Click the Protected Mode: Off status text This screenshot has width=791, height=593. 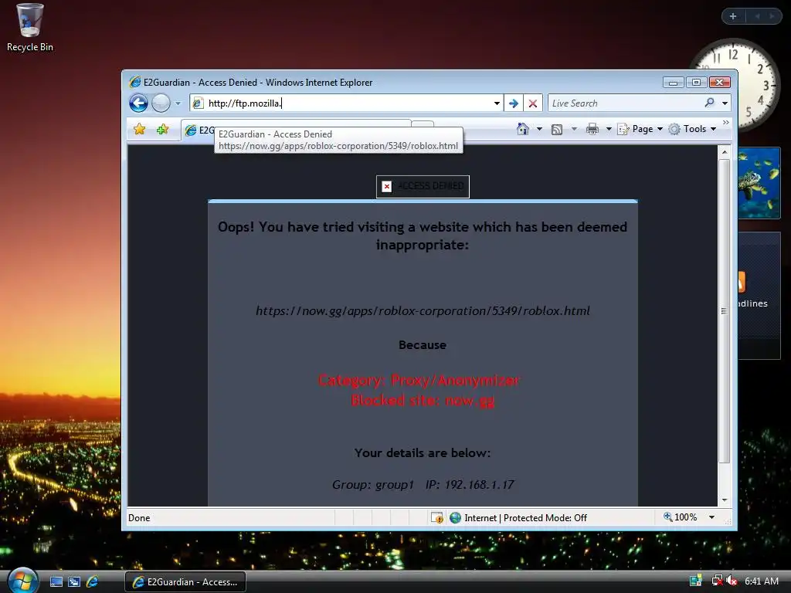(x=545, y=518)
